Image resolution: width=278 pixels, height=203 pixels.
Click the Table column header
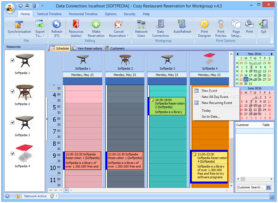[x=268, y=125]
